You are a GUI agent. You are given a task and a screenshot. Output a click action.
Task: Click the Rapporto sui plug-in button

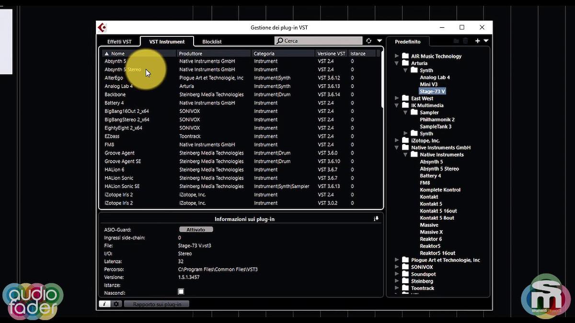point(156,303)
